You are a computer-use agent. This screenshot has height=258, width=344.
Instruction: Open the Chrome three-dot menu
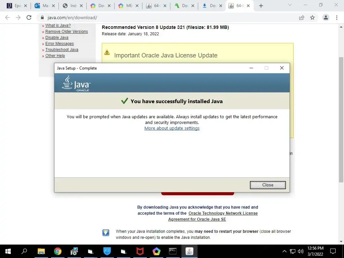pyautogui.click(x=337, y=17)
